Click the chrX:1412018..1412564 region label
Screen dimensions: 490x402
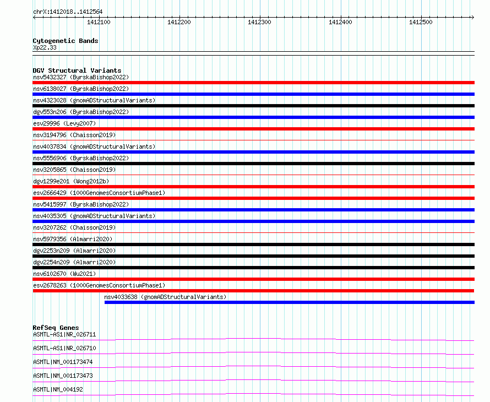pos(68,12)
